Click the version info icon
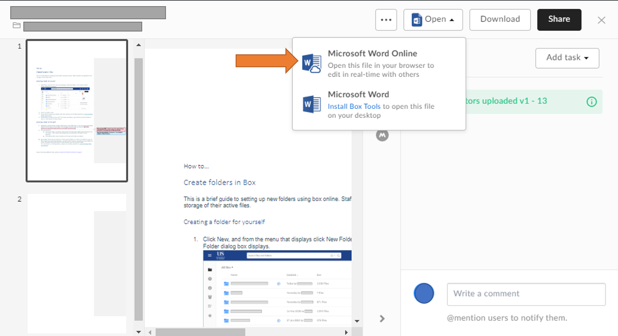618x336 pixels. (591, 101)
